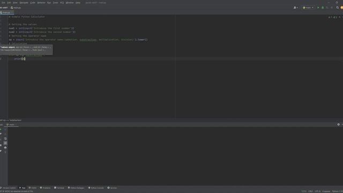Open the Code menu
The image size is (343, 193).
tap(33, 3)
